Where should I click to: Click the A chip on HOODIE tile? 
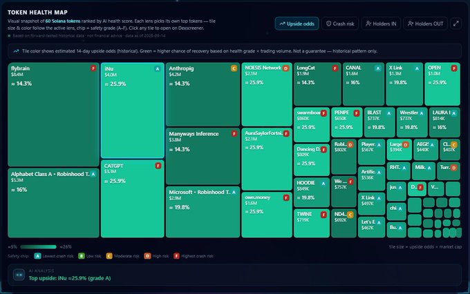323,184
